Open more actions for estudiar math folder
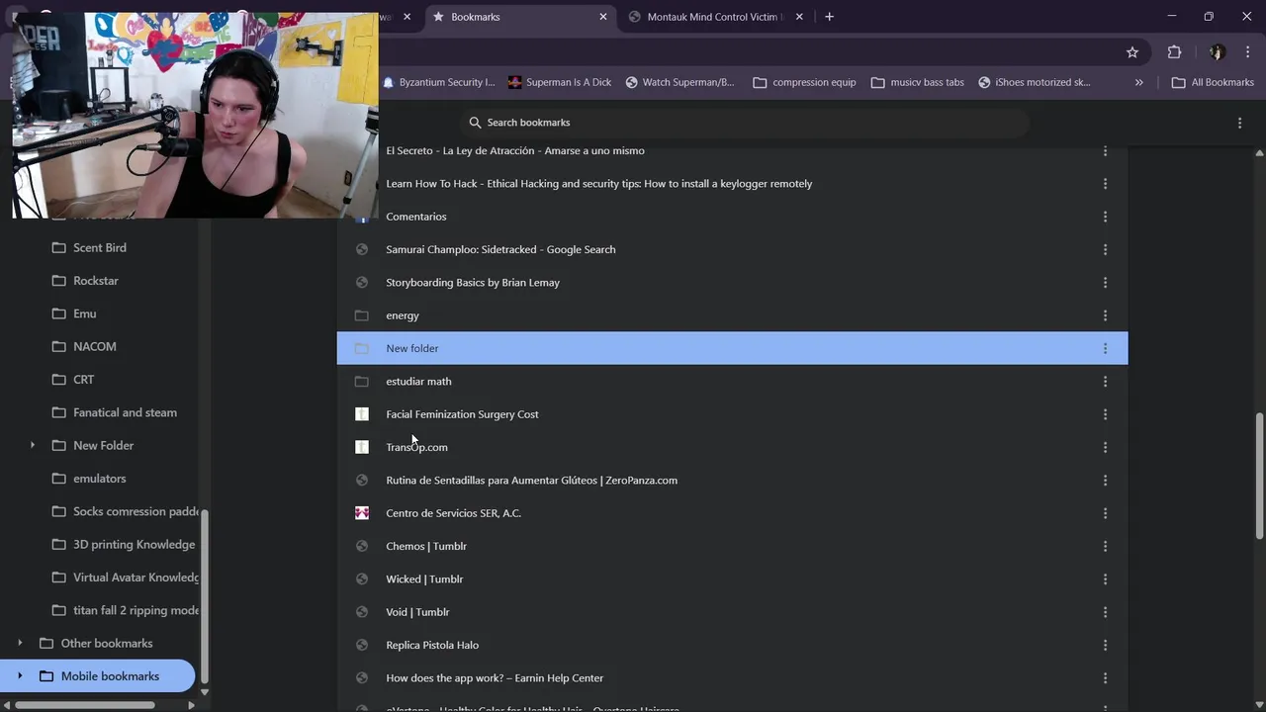 [1105, 381]
